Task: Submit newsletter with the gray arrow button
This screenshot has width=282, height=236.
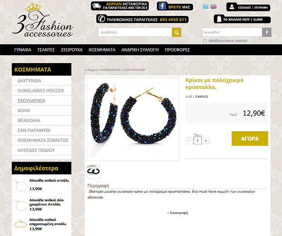Action: (x=267, y=32)
